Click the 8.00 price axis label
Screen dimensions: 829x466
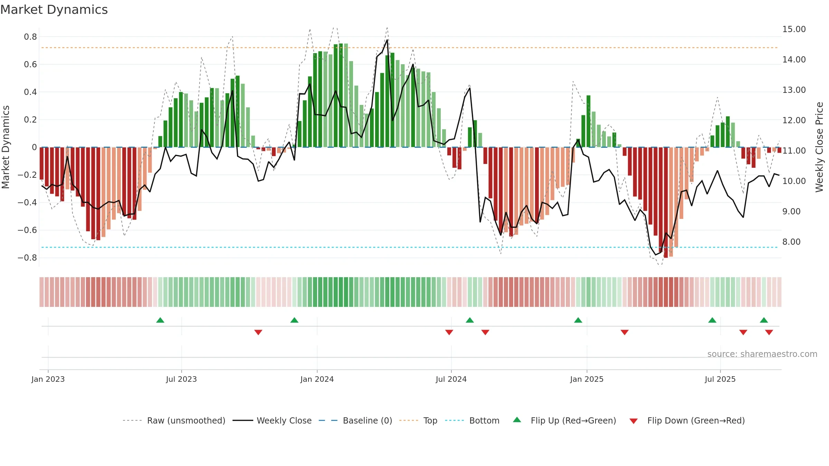tap(791, 242)
